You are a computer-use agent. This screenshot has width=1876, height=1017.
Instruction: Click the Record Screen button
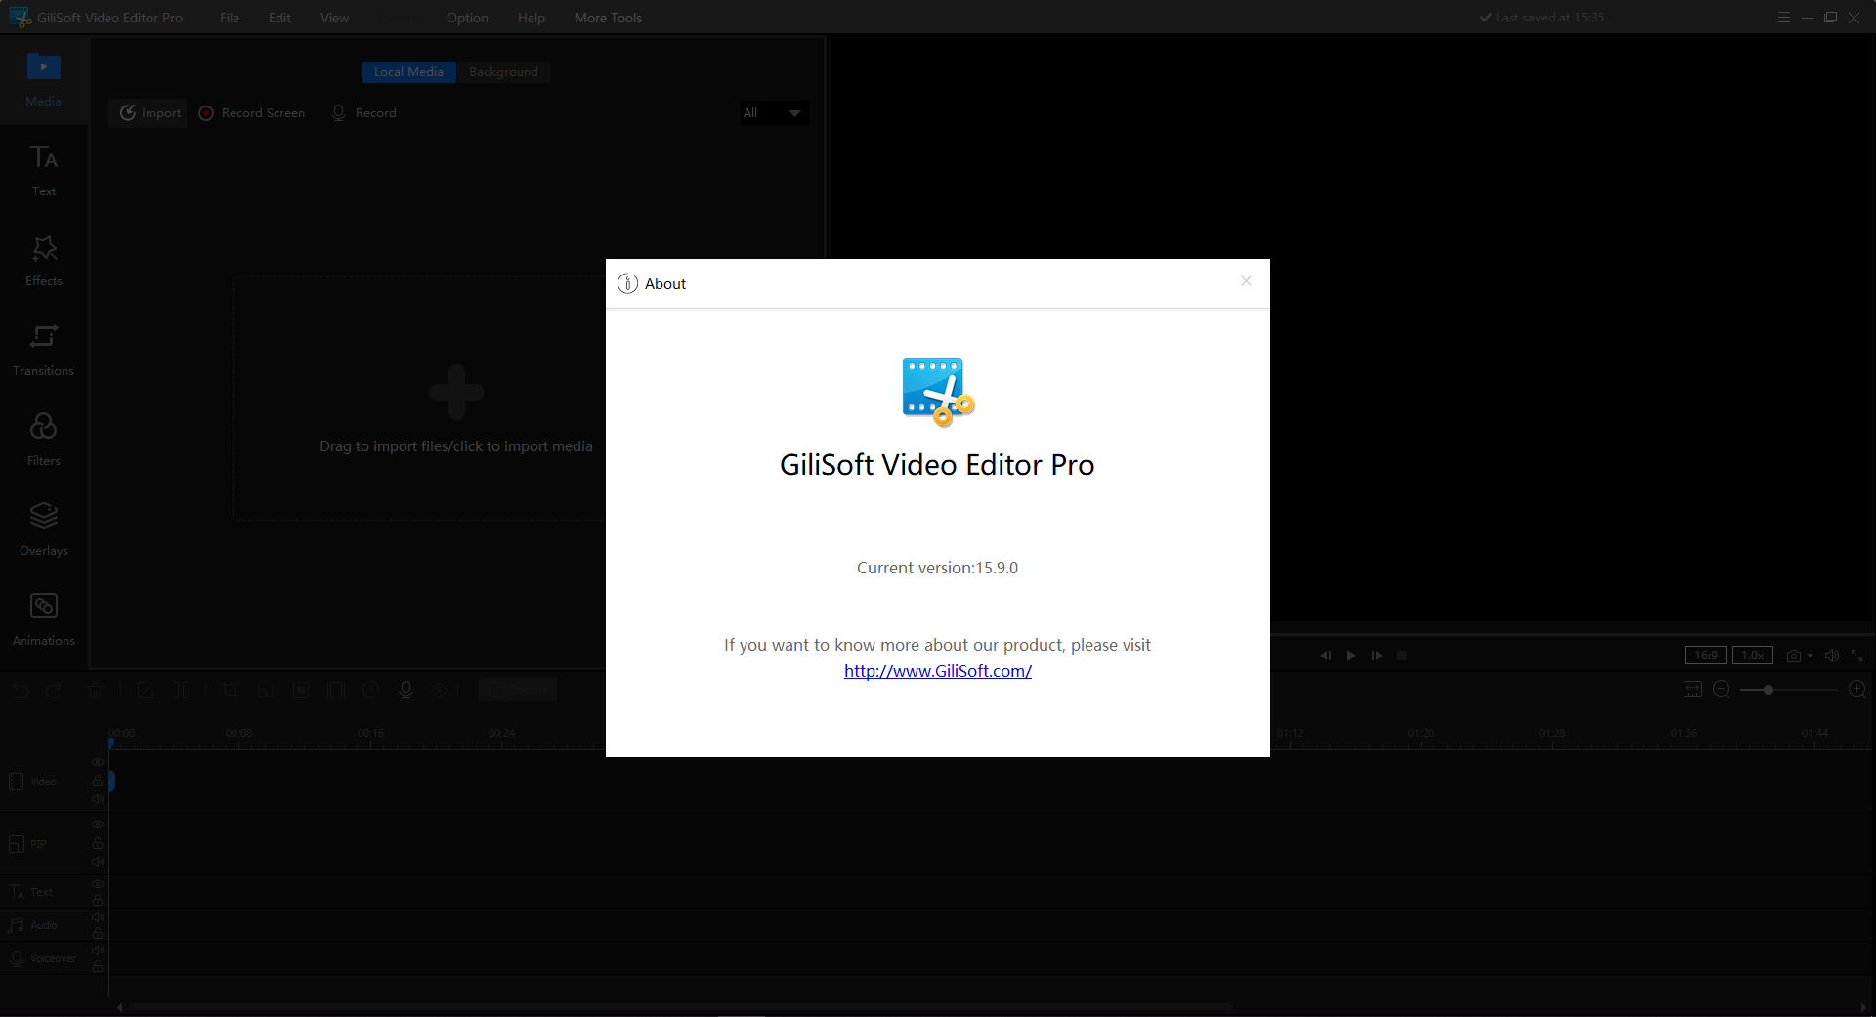click(x=252, y=113)
